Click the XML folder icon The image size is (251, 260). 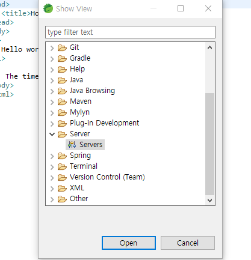tap(62, 189)
